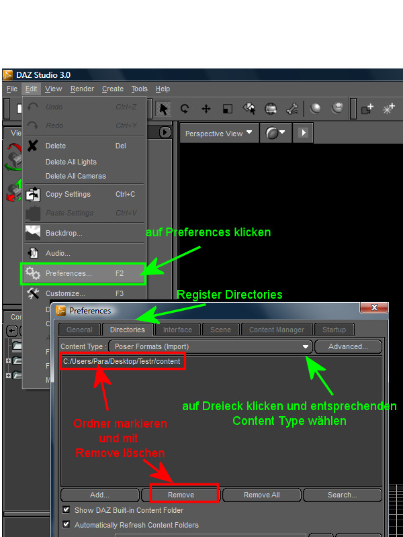Open Customize... from the Edit menu
The width and height of the screenshot is (403, 537).
pos(85,293)
